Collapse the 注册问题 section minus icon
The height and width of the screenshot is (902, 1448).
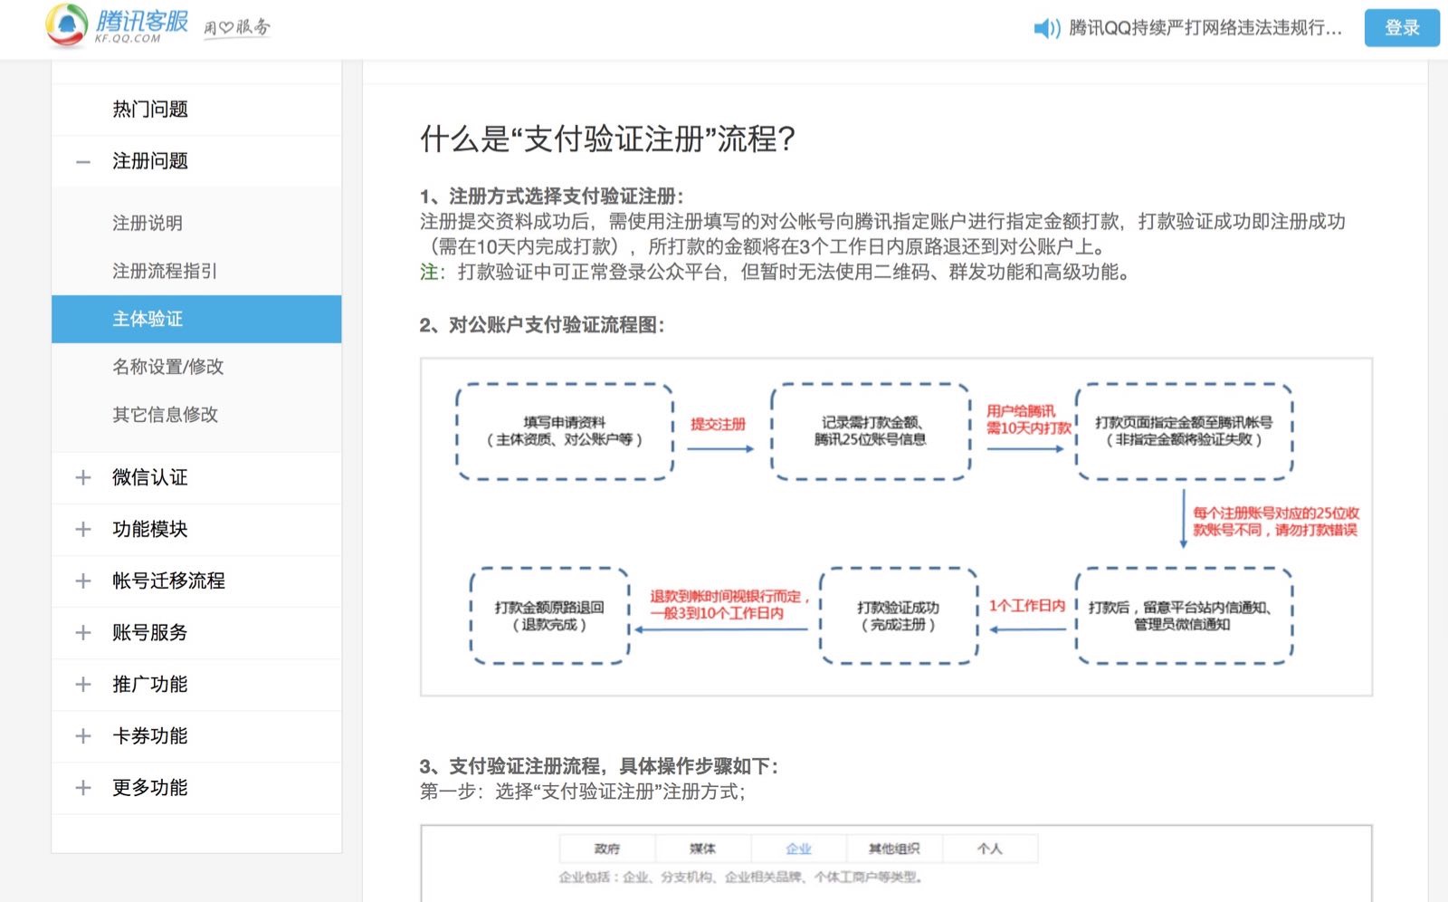(x=83, y=162)
